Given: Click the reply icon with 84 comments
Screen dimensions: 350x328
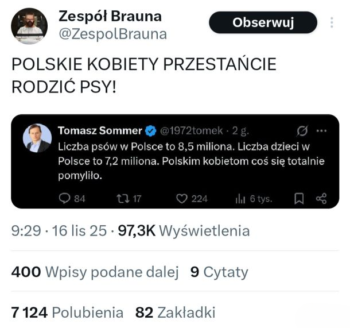Looking at the screenshot, I should pyautogui.click(x=64, y=199).
